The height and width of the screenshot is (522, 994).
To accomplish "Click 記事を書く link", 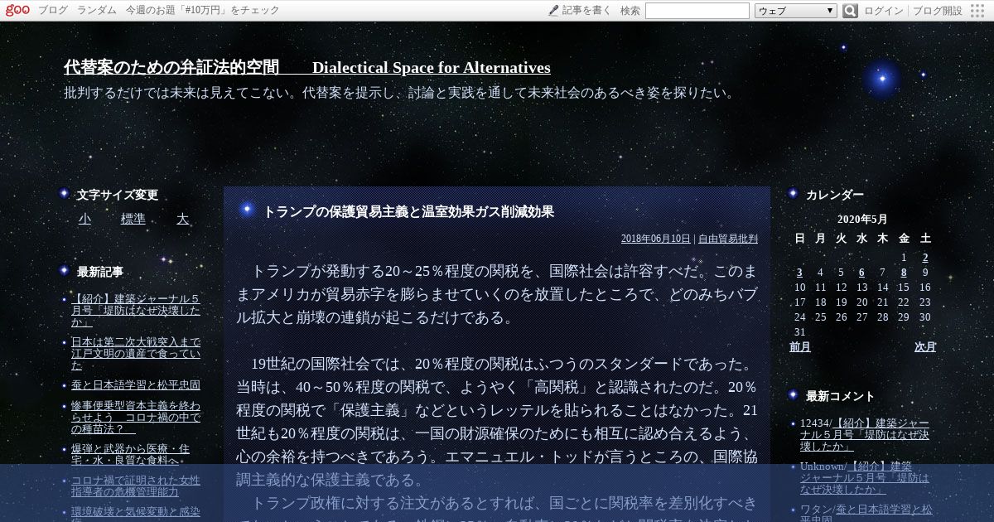I will [x=586, y=11].
